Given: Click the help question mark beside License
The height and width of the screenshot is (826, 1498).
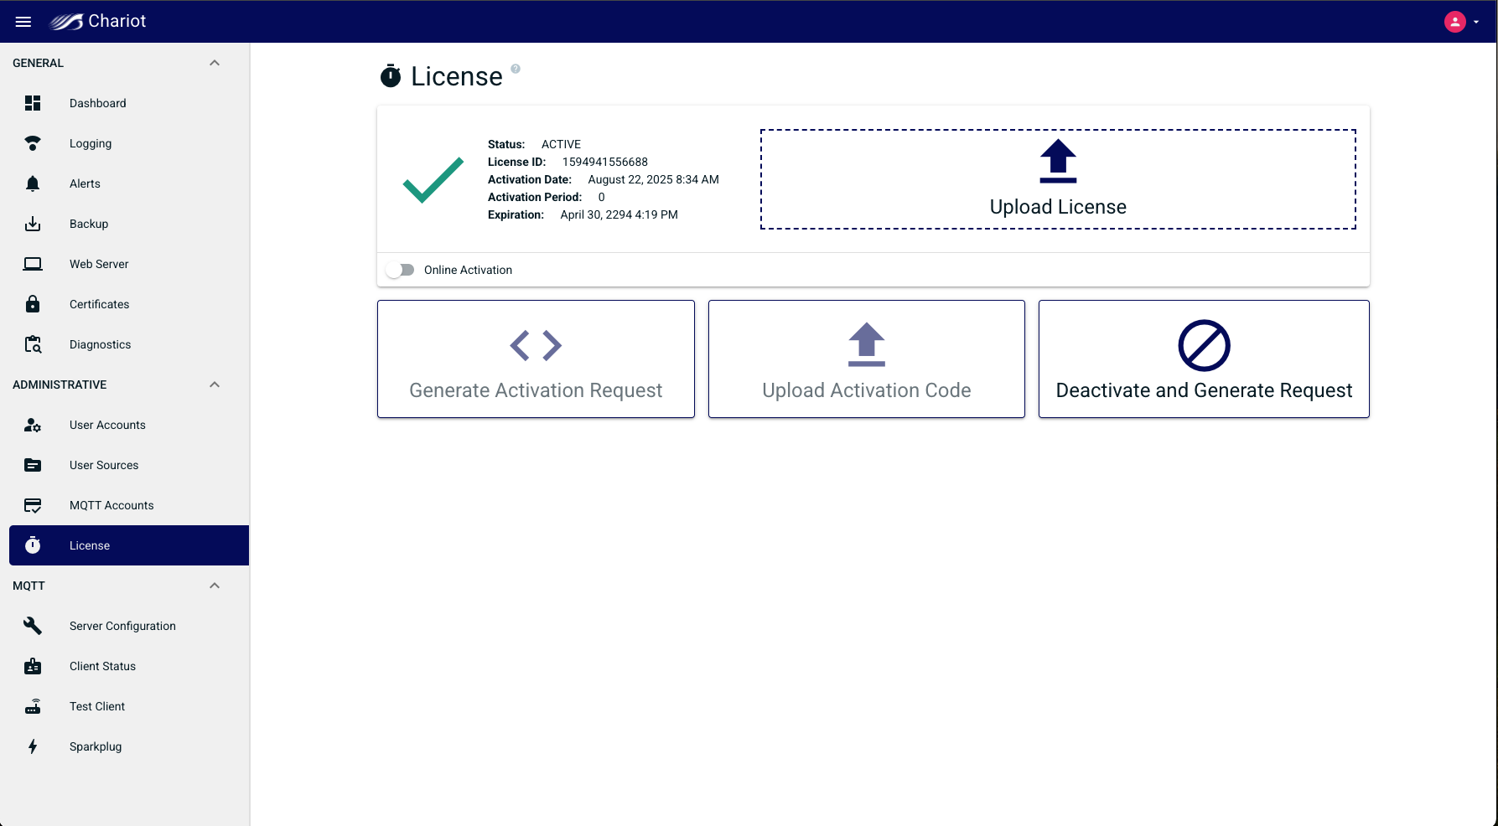Looking at the screenshot, I should coord(516,69).
